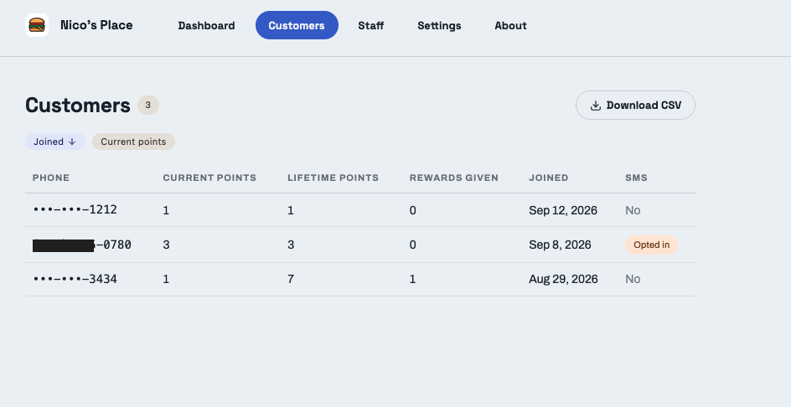The image size is (791, 407).
Task: Open the Dashboard tab
Action: tap(206, 25)
